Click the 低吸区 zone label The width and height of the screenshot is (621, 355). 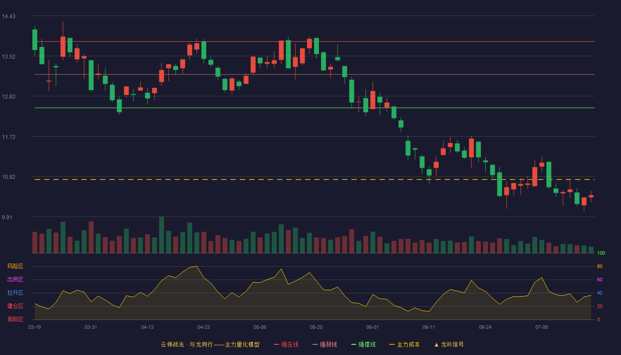point(15,319)
